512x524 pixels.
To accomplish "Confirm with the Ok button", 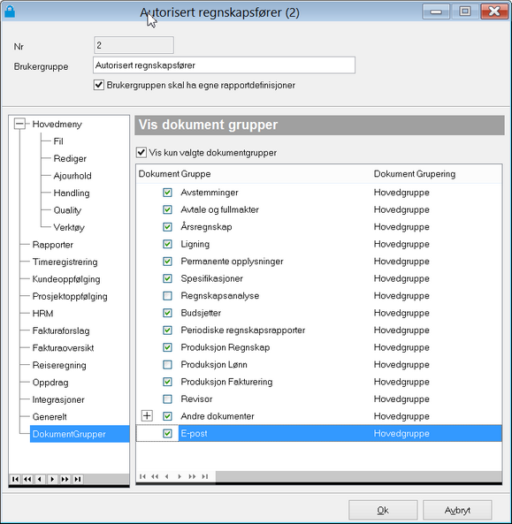I will point(383,510).
